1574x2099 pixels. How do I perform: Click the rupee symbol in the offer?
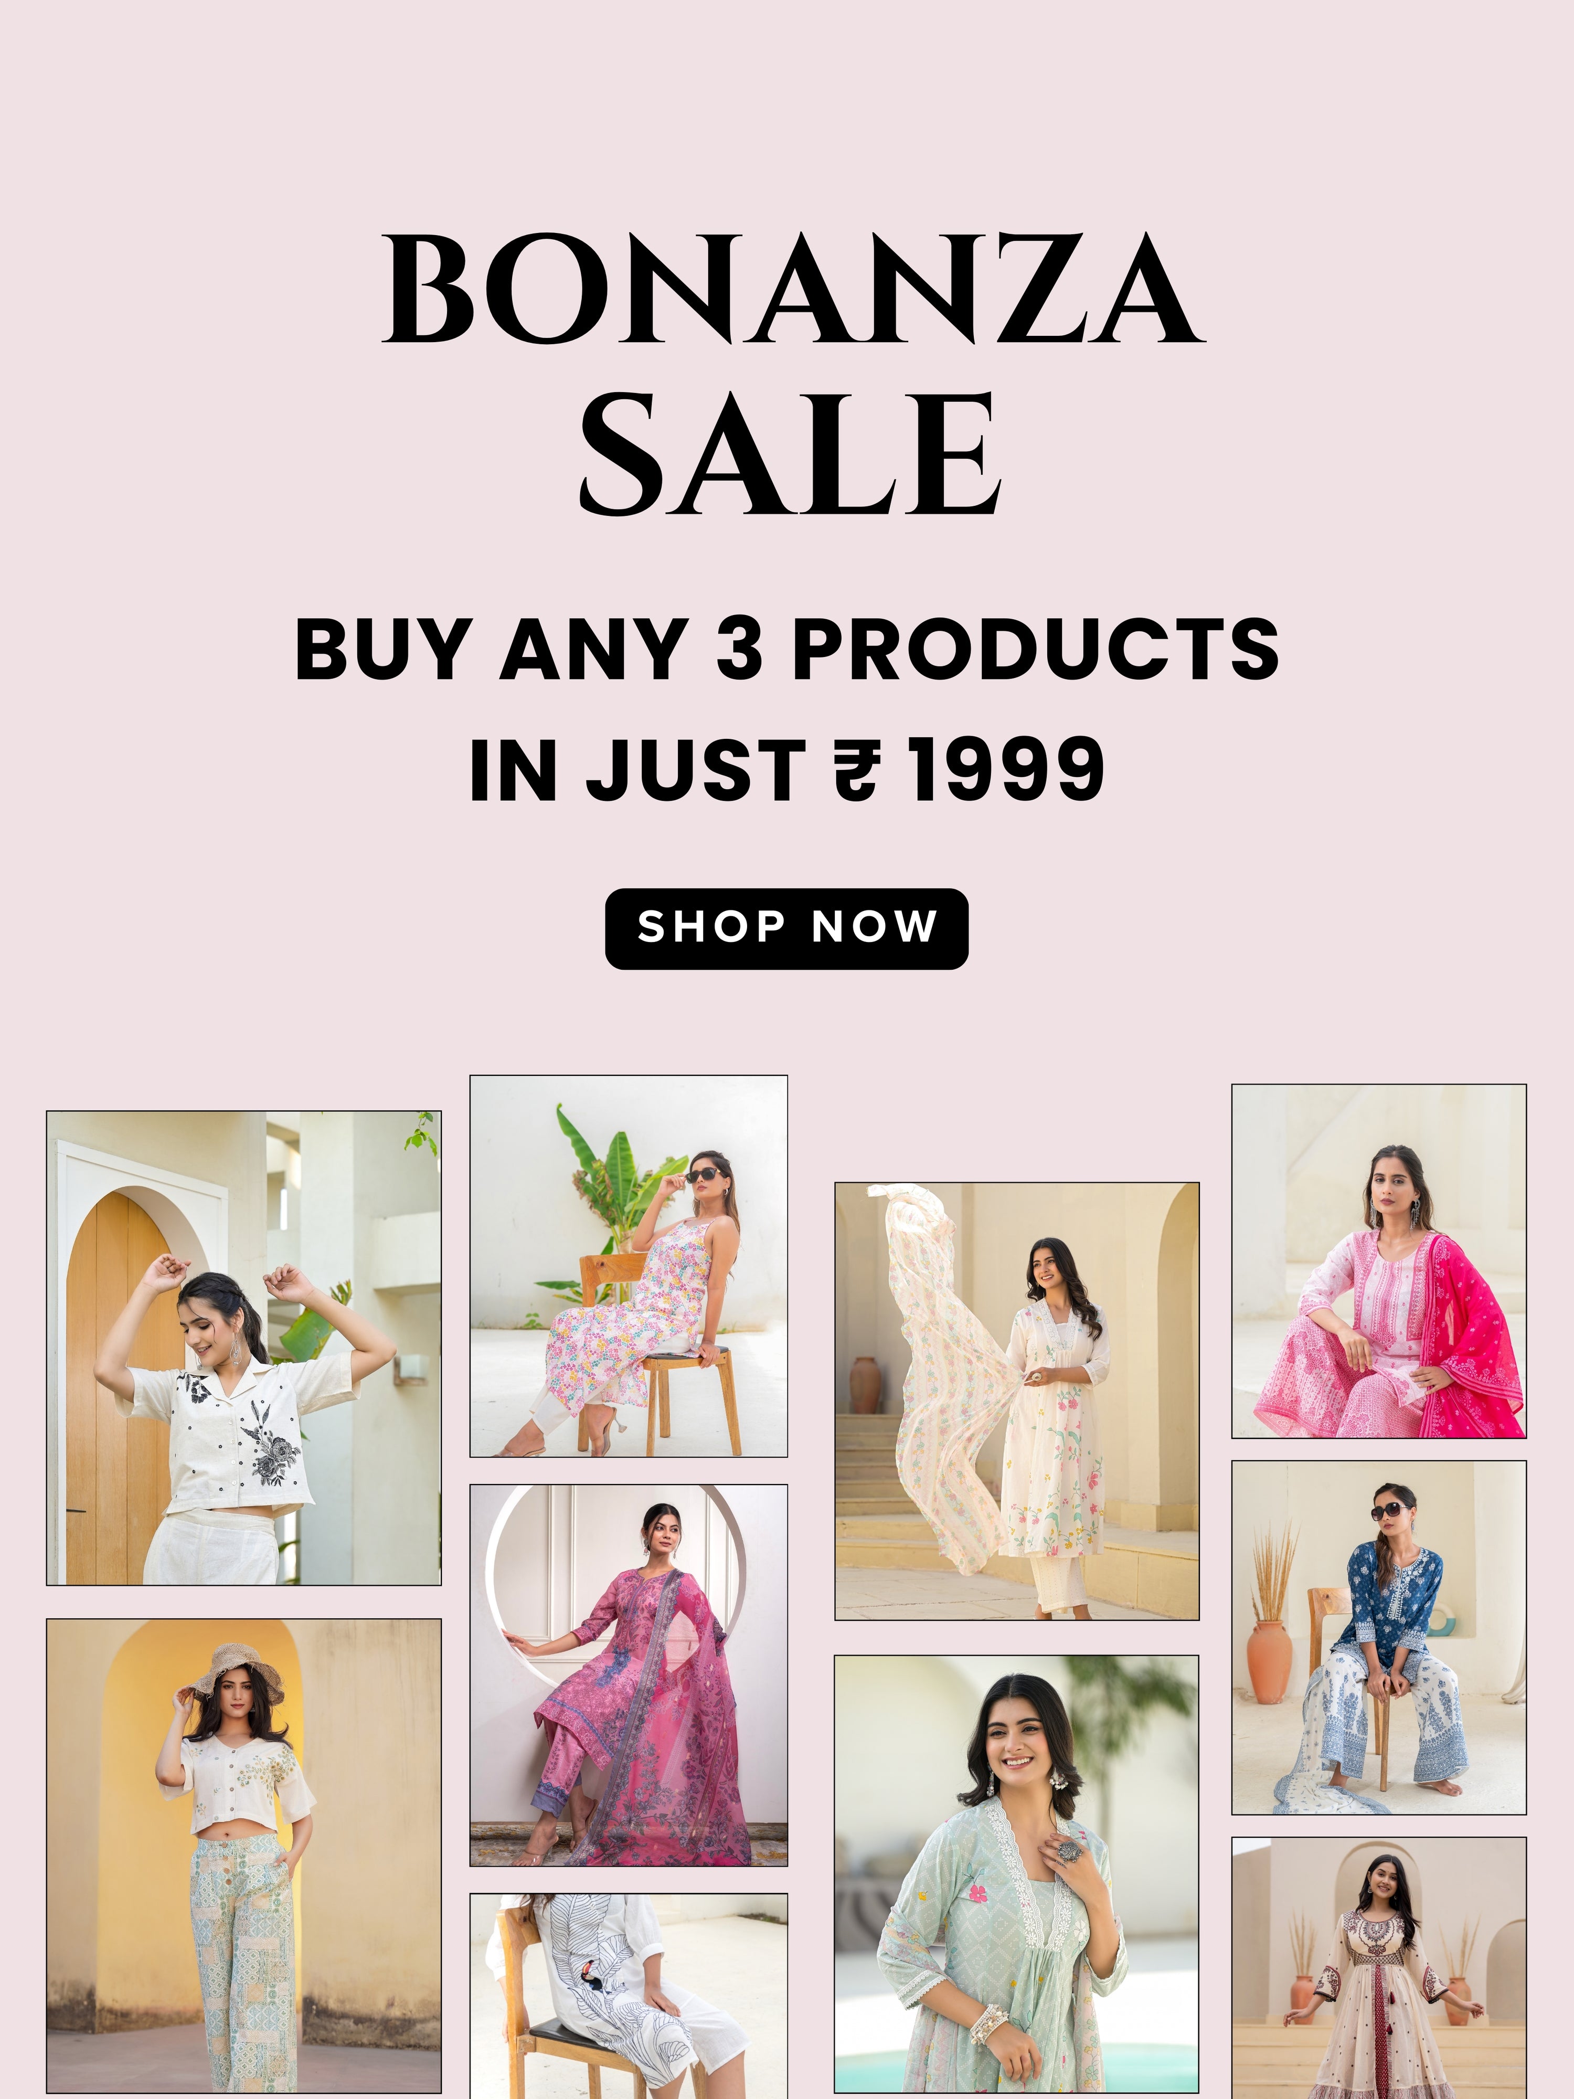(x=858, y=771)
